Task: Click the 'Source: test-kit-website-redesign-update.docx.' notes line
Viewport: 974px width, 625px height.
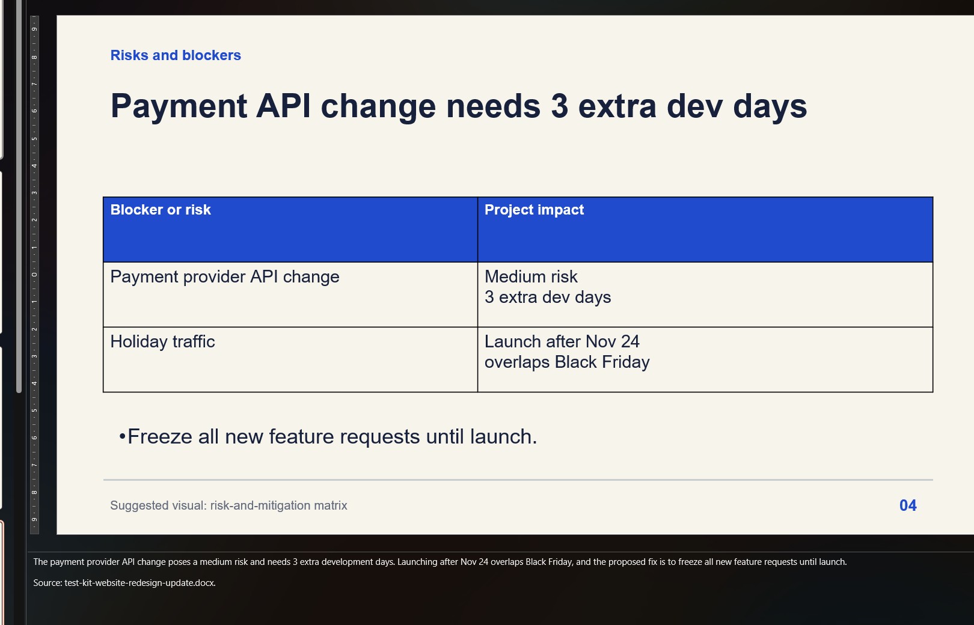Action: click(x=124, y=583)
